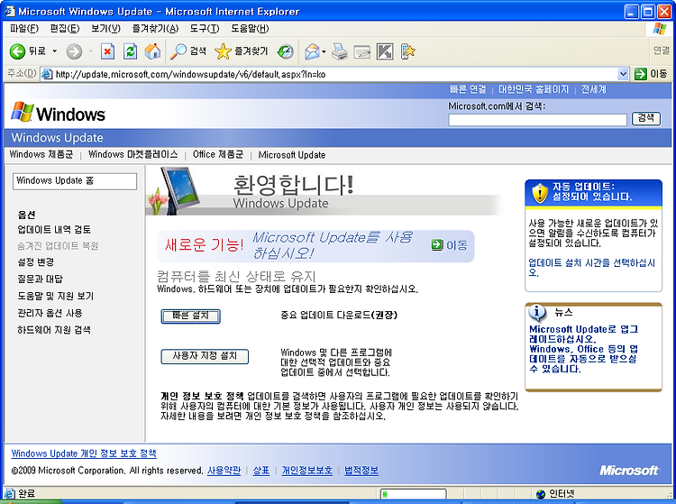Click the Edit page icon

click(x=362, y=52)
